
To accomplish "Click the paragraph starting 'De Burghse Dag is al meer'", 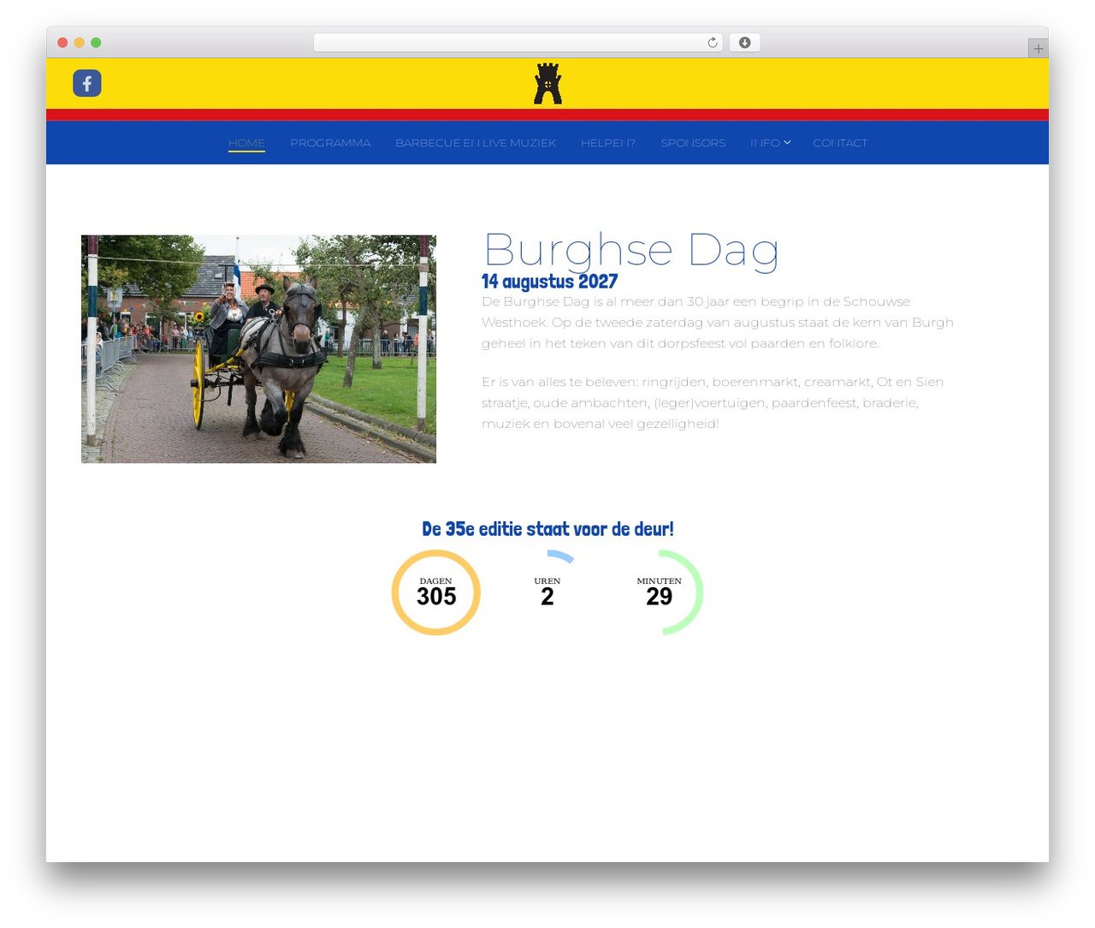I will click(x=718, y=323).
